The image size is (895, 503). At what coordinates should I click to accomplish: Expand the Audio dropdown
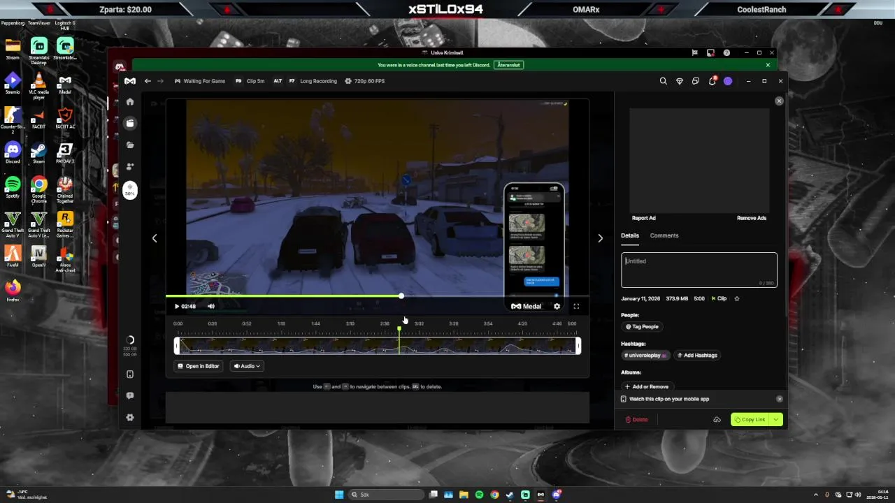(x=247, y=366)
